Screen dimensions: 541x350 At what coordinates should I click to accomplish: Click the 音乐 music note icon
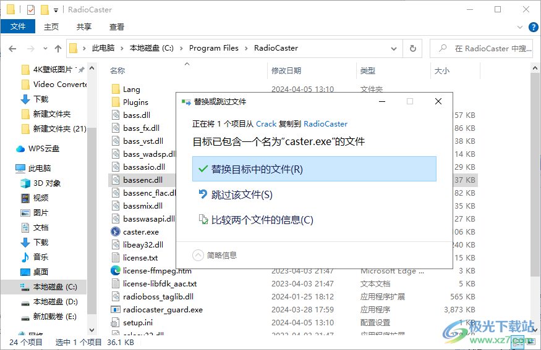coord(25,257)
